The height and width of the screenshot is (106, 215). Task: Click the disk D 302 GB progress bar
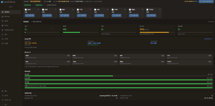pos(157,32)
